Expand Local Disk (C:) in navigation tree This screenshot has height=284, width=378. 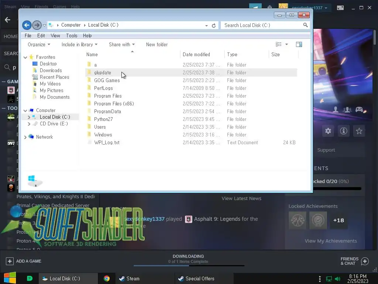(x=29, y=117)
